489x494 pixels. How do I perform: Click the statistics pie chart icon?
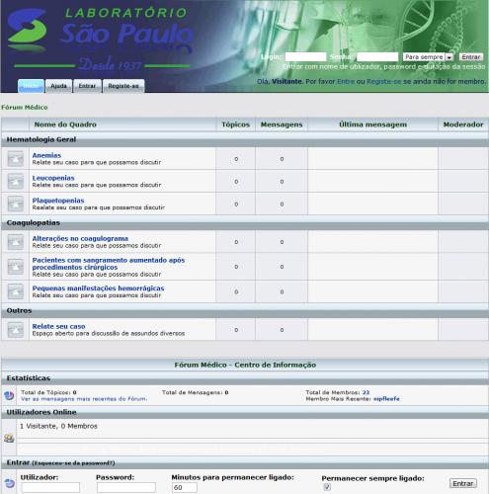(9, 395)
